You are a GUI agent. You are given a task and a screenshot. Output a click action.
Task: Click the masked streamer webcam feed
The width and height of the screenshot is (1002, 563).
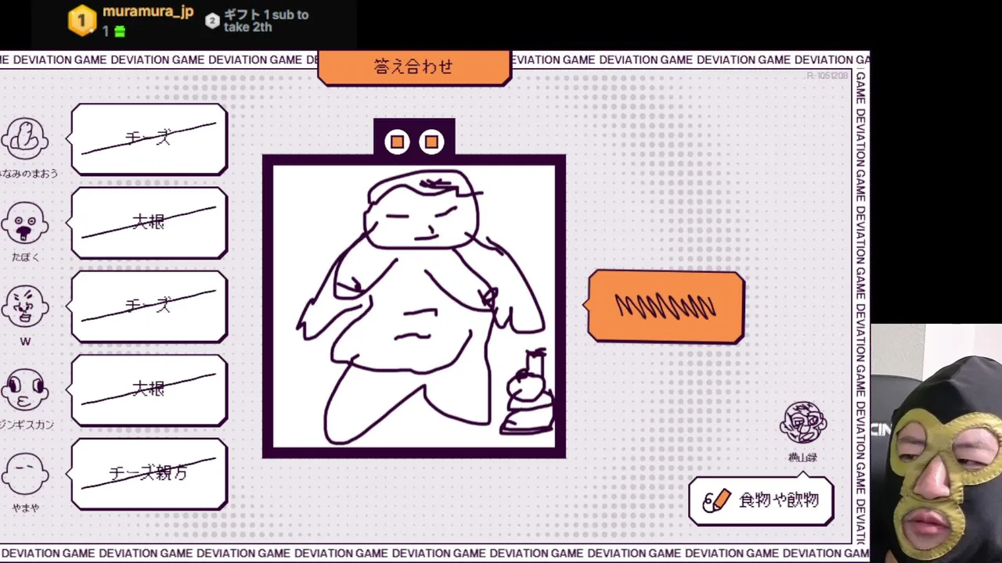click(x=936, y=443)
